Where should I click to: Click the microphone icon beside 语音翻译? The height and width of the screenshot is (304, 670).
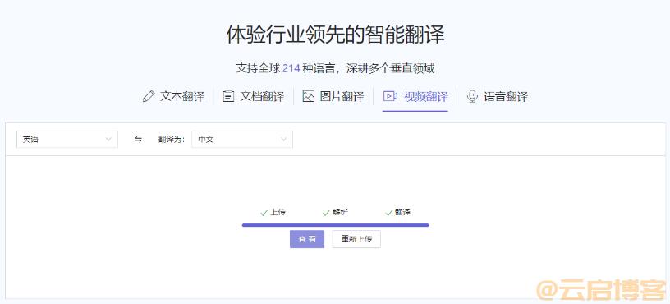472,96
